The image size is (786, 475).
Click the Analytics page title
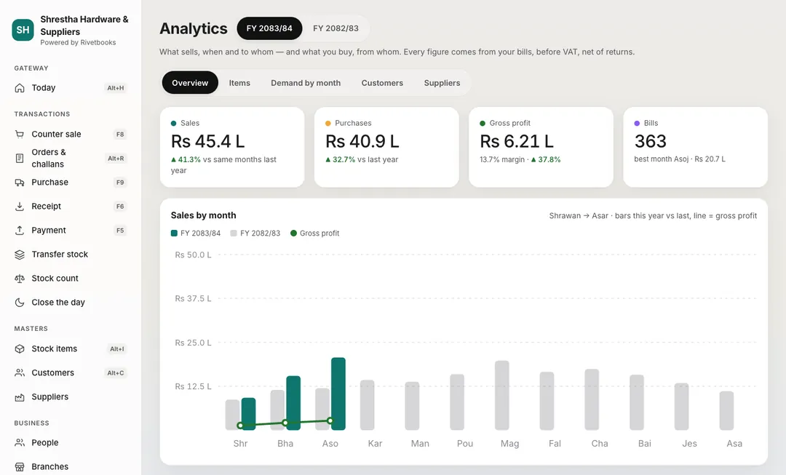194,28
